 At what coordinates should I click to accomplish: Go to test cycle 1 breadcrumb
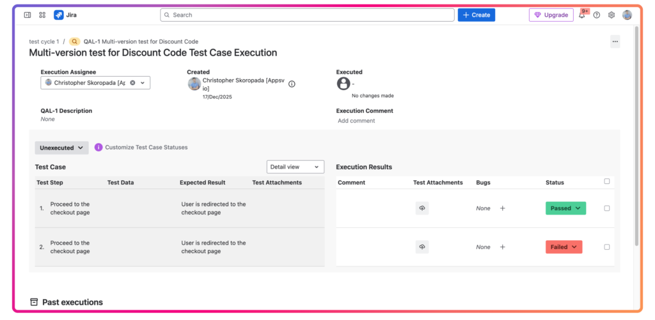[x=44, y=42]
